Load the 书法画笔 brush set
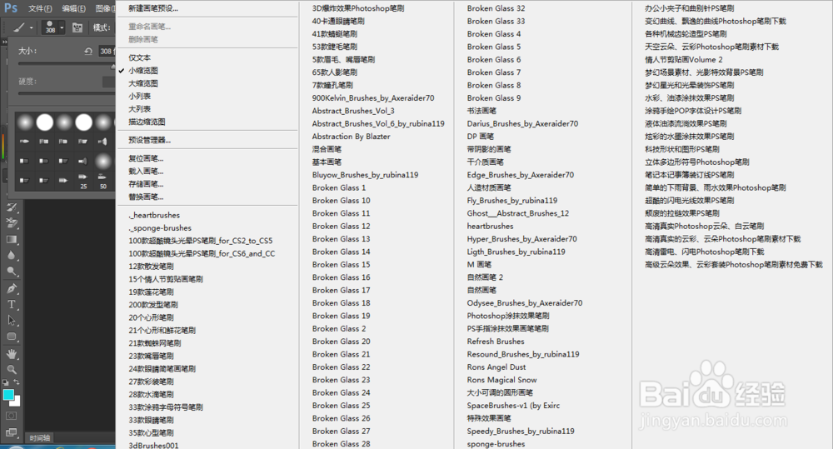 tap(481, 111)
